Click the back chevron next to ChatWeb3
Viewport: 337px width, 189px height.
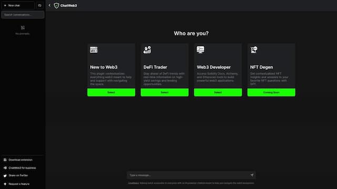pos(49,5)
